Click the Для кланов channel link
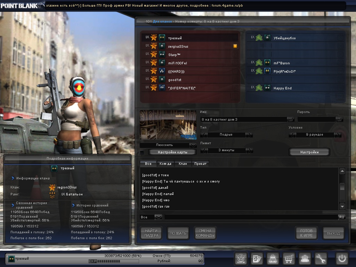Screen dimensions: 356x267 [162, 21]
